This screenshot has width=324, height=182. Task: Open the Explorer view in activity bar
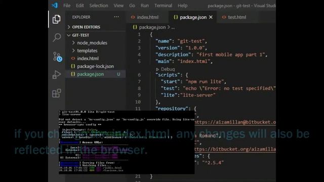point(56,19)
